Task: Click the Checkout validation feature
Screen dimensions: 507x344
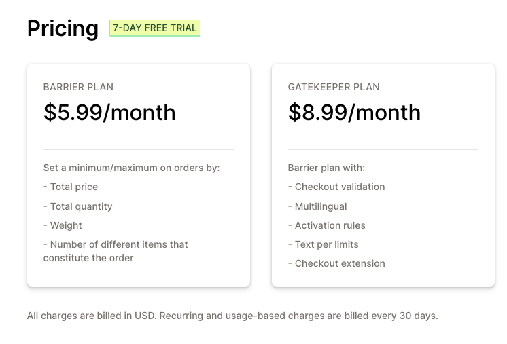Action: pyautogui.click(x=336, y=187)
